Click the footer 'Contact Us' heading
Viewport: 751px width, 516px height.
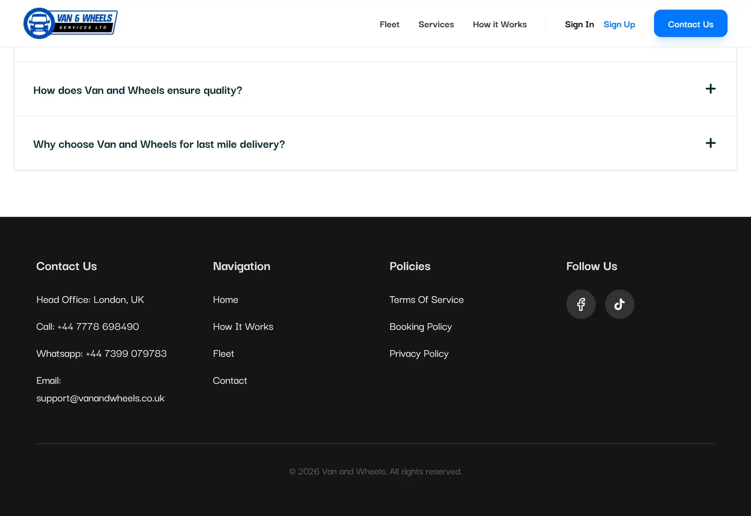click(67, 266)
